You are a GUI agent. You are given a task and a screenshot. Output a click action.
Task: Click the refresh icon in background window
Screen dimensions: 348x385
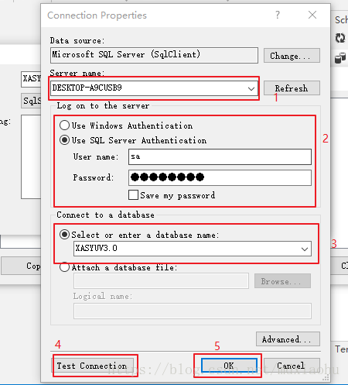point(340,38)
